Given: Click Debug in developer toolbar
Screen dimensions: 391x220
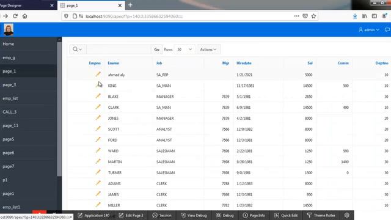Looking at the screenshot, I should tap(225, 215).
